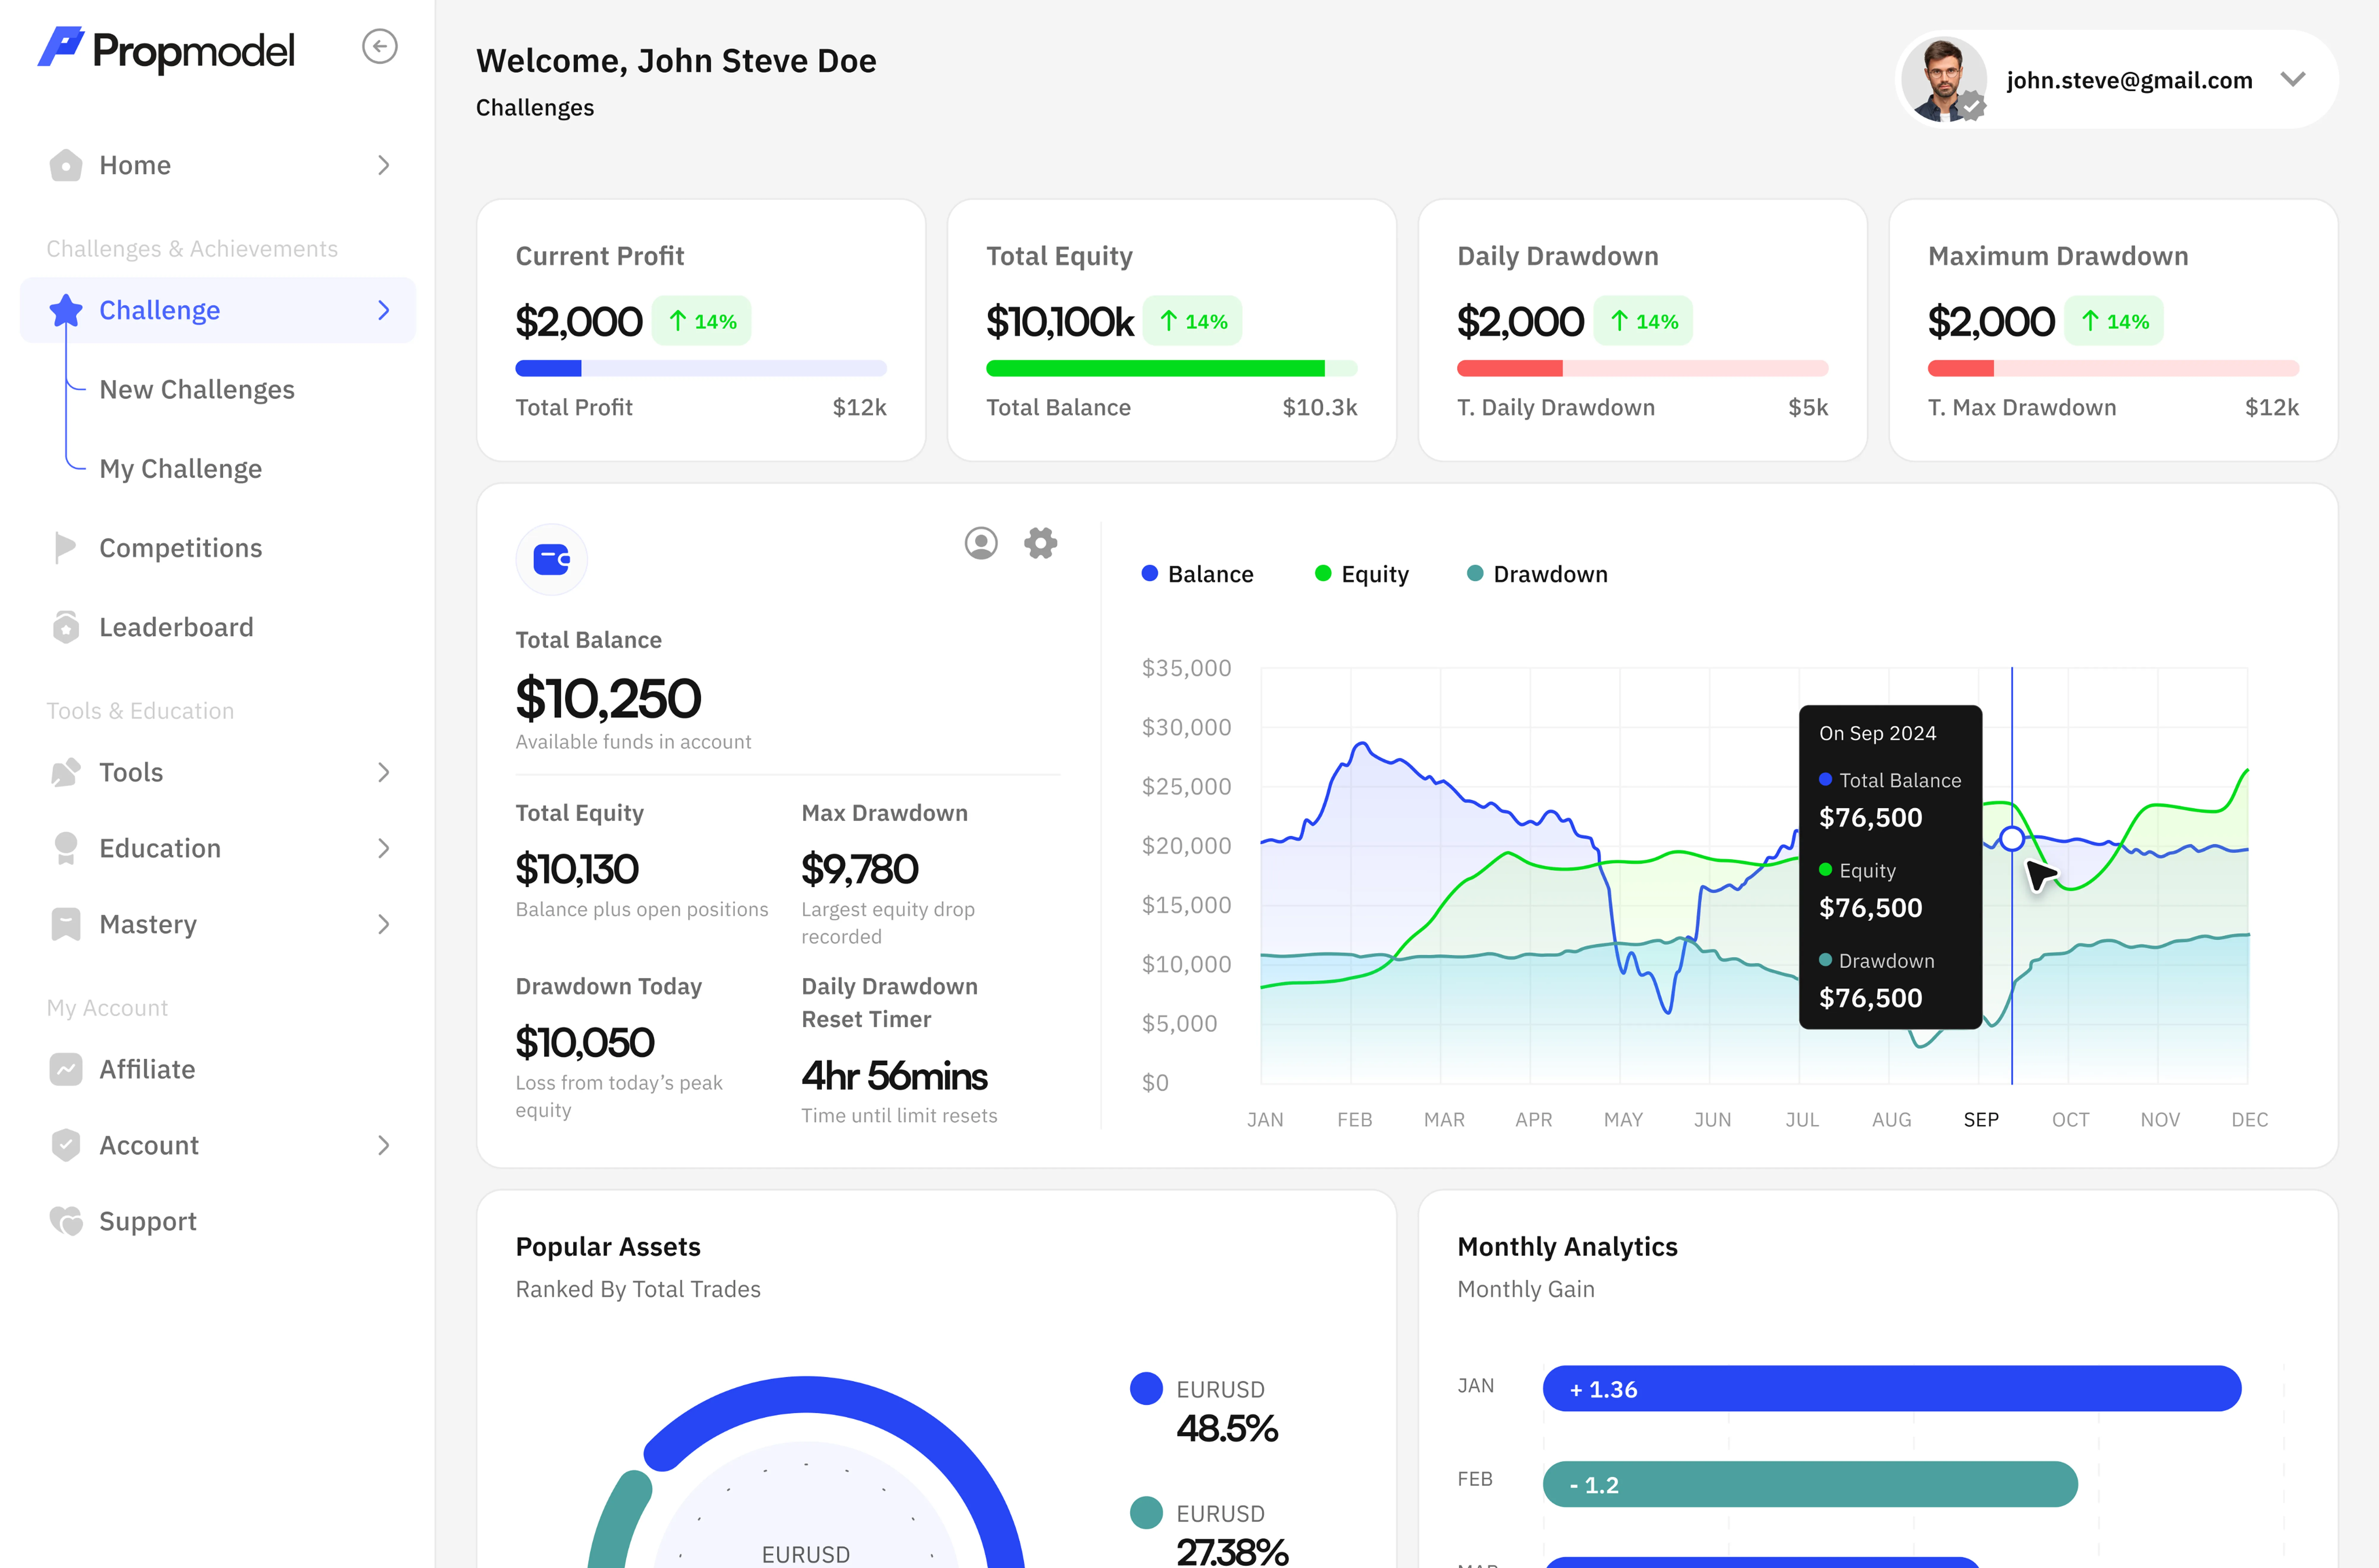
Task: Expand the Account section chevron
Action: tap(383, 1145)
